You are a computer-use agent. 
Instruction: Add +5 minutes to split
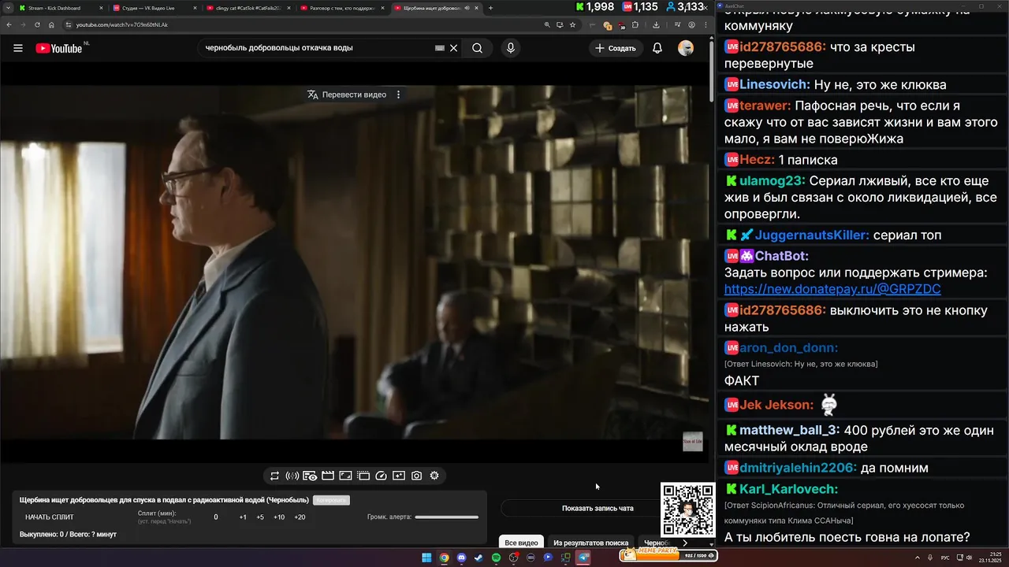[x=260, y=517]
